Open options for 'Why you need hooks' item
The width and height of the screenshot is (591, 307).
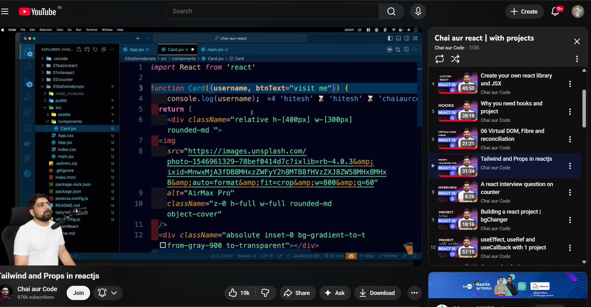(570, 112)
